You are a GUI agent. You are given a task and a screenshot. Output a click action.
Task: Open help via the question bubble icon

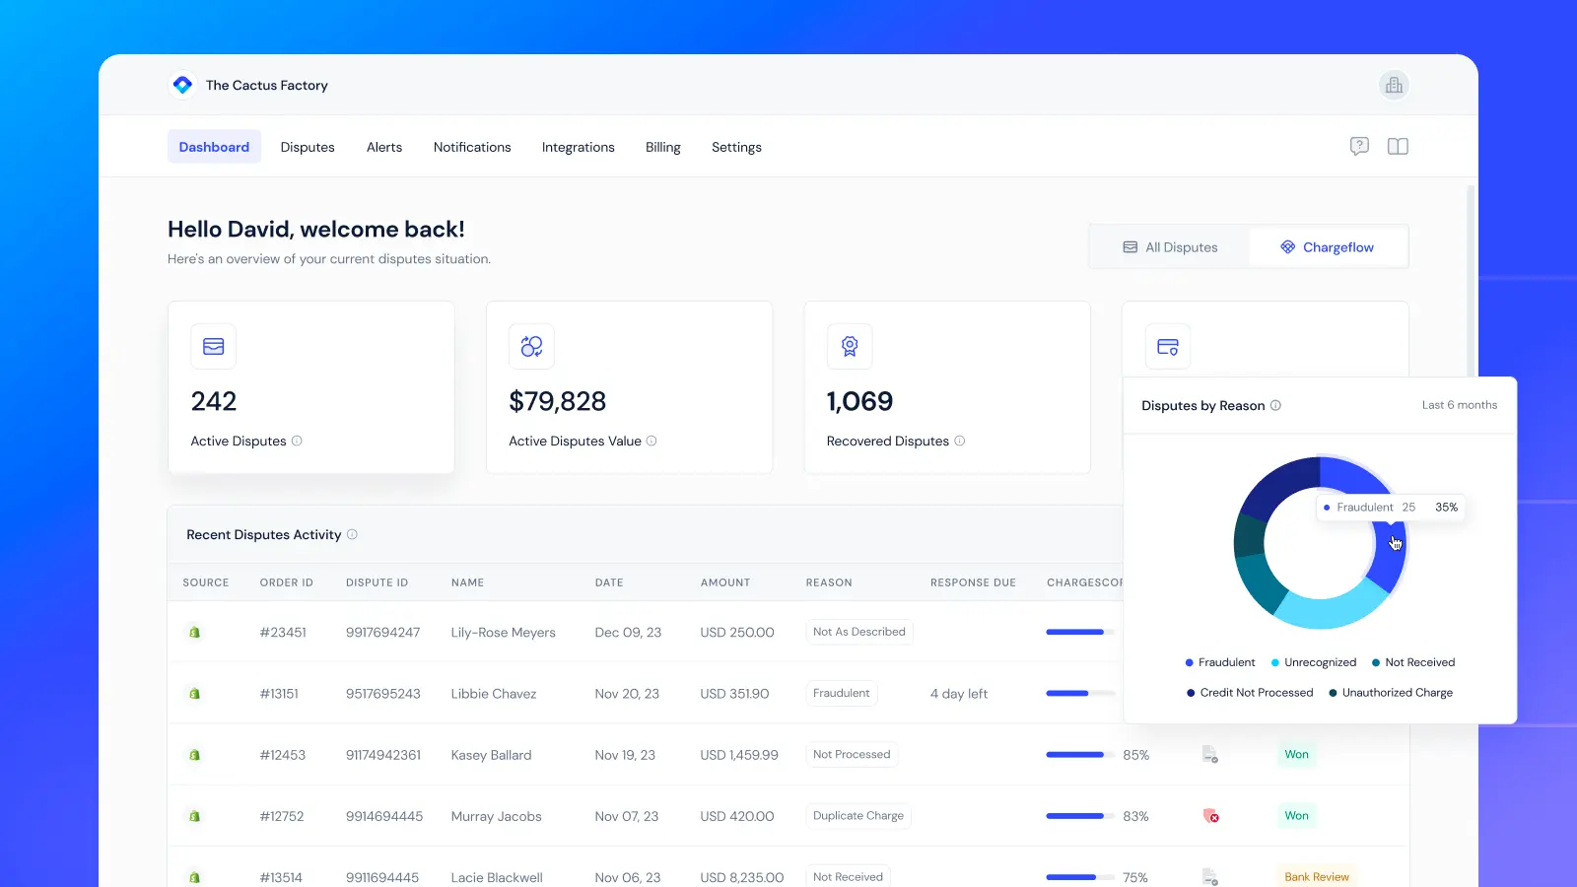(1360, 146)
